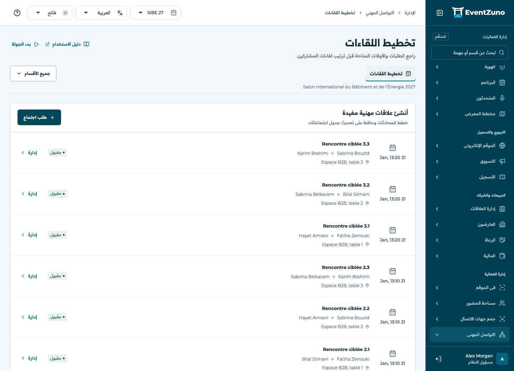Viewport: 514px width, 371px height.
Task: Expand the البرنامج sidebar section
Action: pos(470,82)
